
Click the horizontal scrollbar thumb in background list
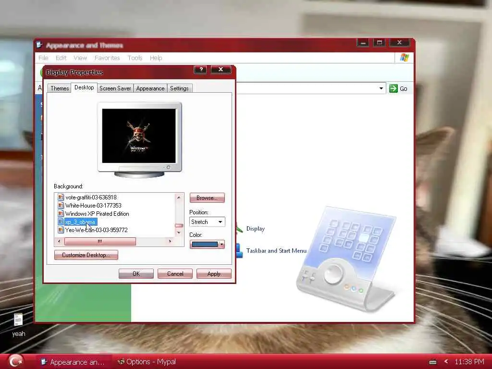pos(100,241)
